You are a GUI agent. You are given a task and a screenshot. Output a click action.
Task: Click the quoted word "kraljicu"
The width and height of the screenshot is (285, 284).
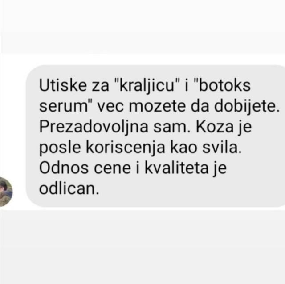tap(147, 86)
